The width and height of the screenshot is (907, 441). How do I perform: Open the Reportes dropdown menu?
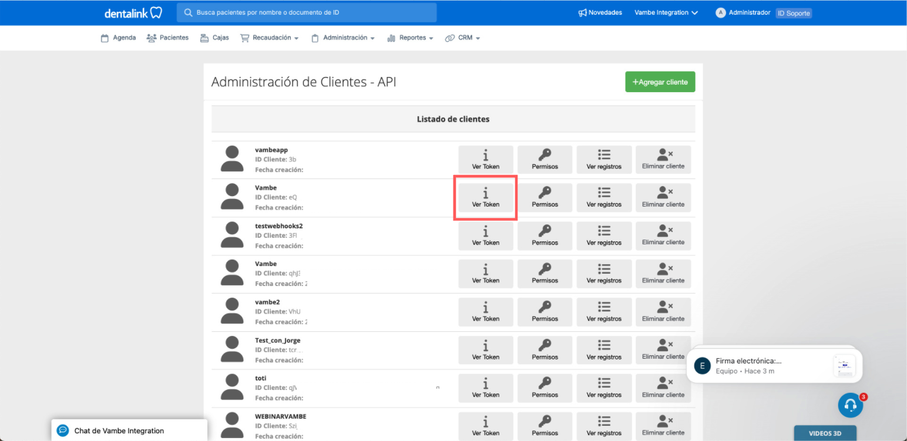(x=410, y=38)
